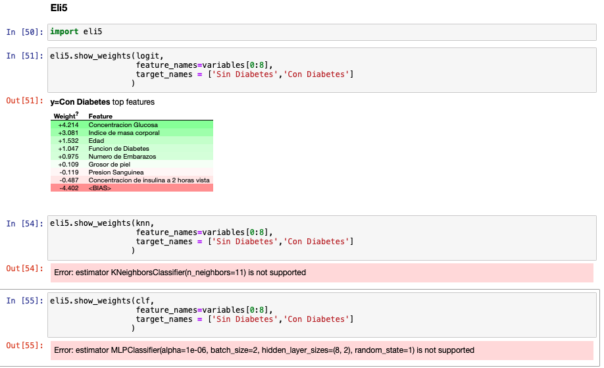
Task: Click the +0.975 weight value
Action: tap(68, 157)
